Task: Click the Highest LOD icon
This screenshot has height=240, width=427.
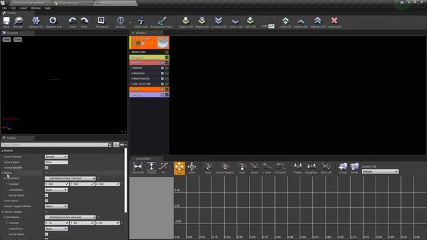Action: pos(318,22)
